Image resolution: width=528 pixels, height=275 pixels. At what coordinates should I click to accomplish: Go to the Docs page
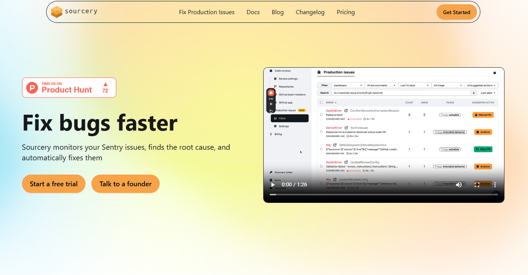pyautogui.click(x=253, y=12)
